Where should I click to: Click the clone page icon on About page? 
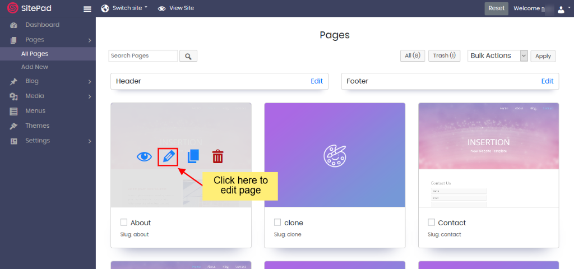tap(193, 156)
